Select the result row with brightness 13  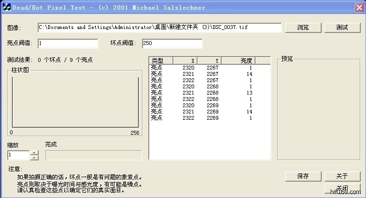[x=203, y=93]
